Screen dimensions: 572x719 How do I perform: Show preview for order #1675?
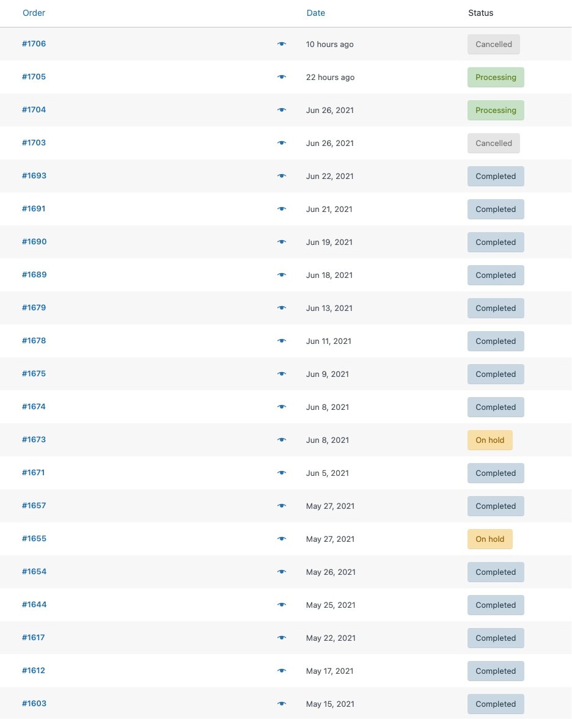282,374
